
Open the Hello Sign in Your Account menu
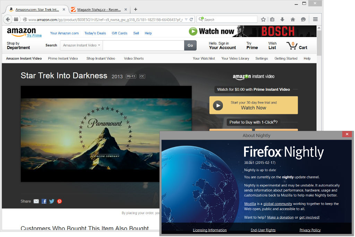coord(222,45)
